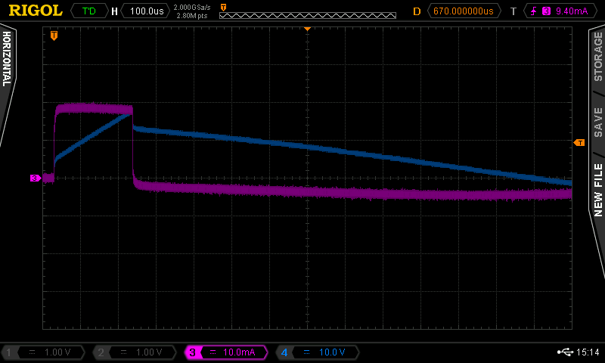Click the rising edge trigger type icon
The image size is (605, 363).
point(535,11)
